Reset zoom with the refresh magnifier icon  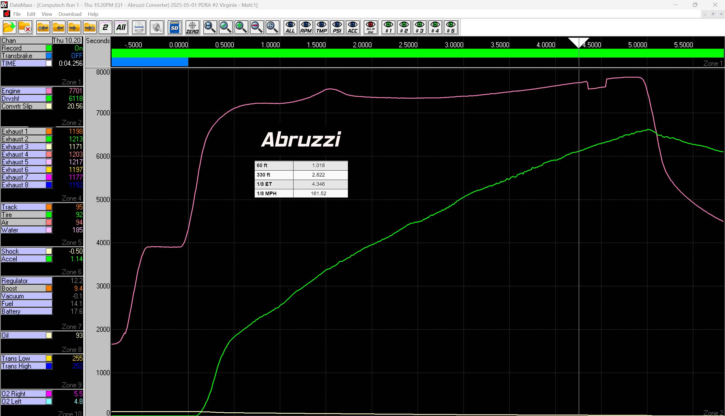(272, 27)
